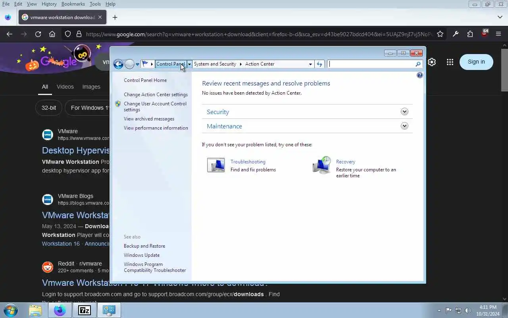Click the volume speaker tray icon

pos(468,310)
